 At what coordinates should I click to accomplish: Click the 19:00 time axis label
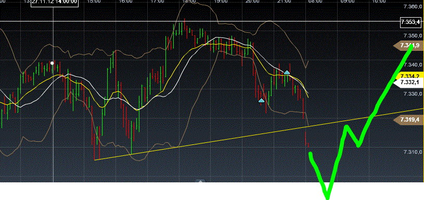point(221,2)
